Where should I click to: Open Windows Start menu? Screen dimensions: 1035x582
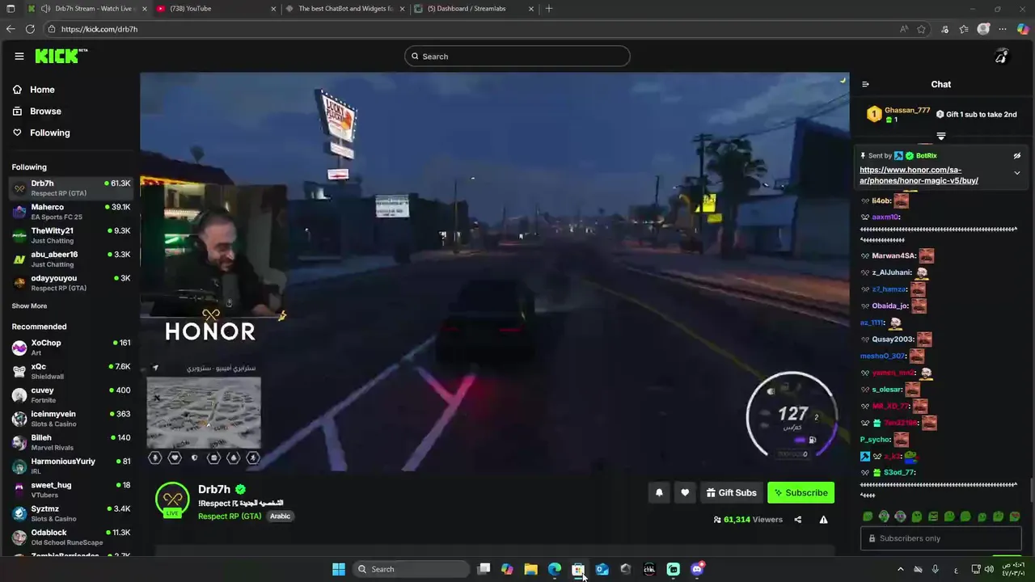[339, 569]
